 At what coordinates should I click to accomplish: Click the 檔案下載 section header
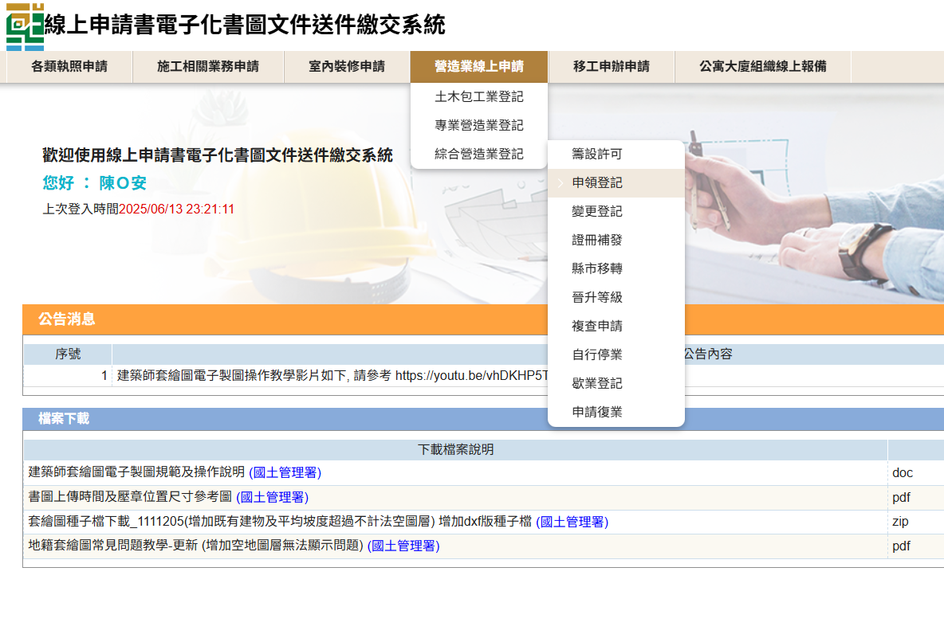click(x=64, y=418)
